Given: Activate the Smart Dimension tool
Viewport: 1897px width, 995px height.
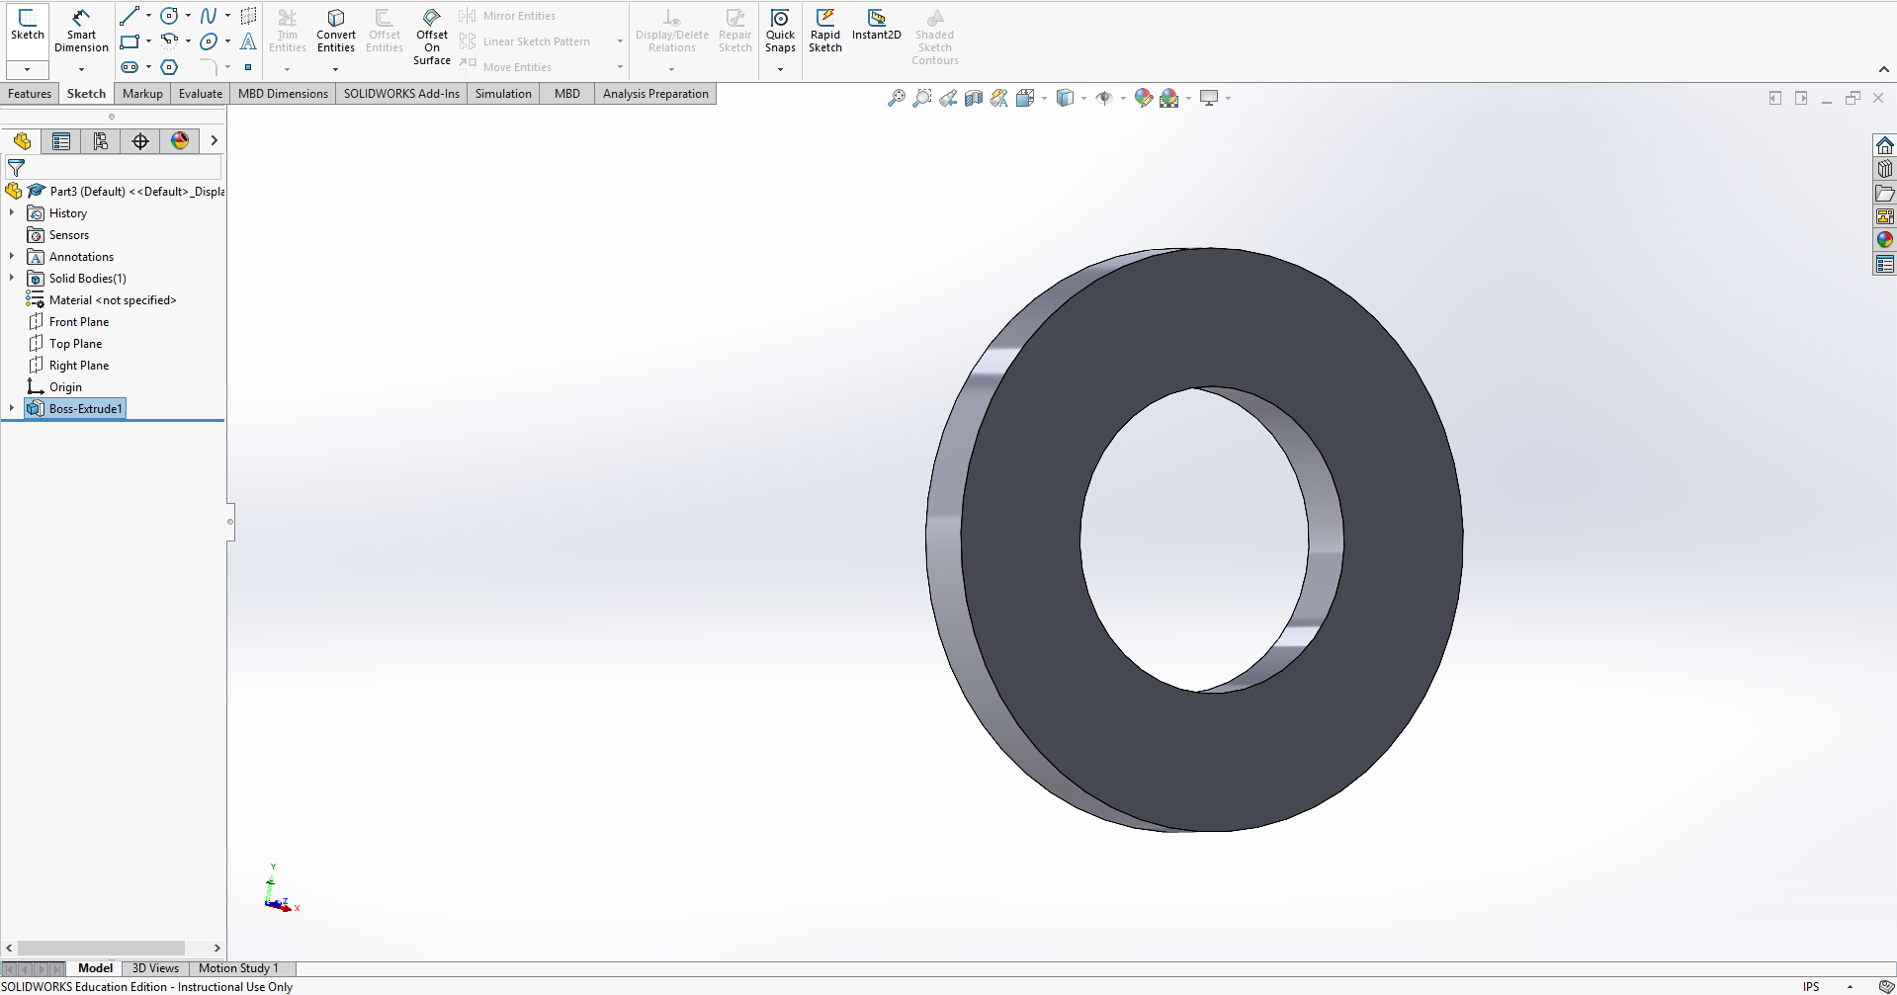Looking at the screenshot, I should click(x=81, y=31).
